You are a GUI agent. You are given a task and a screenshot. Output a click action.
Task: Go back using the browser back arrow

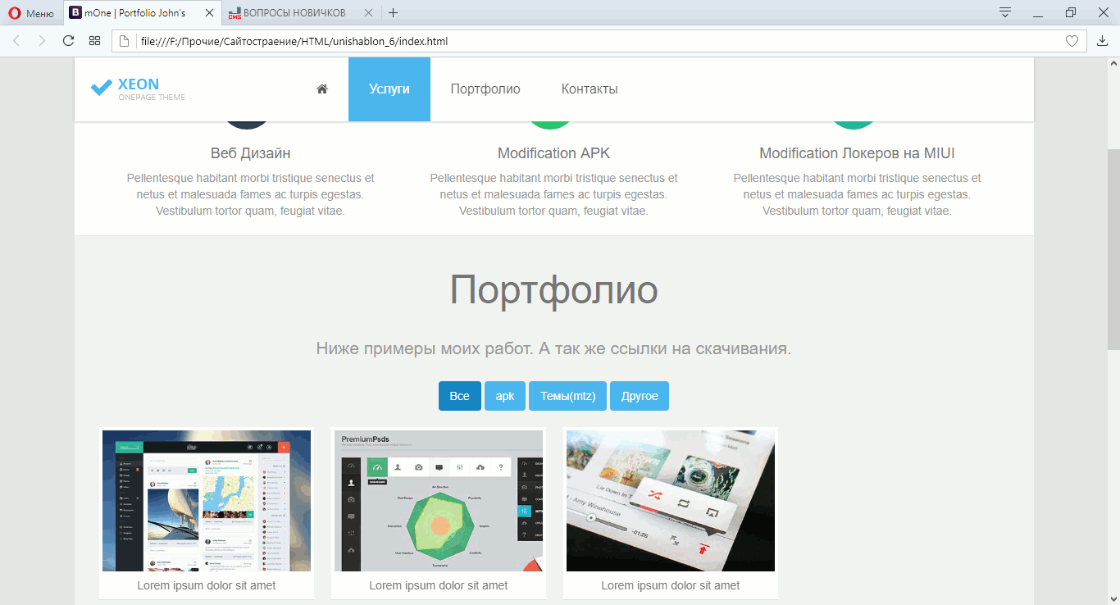click(16, 41)
